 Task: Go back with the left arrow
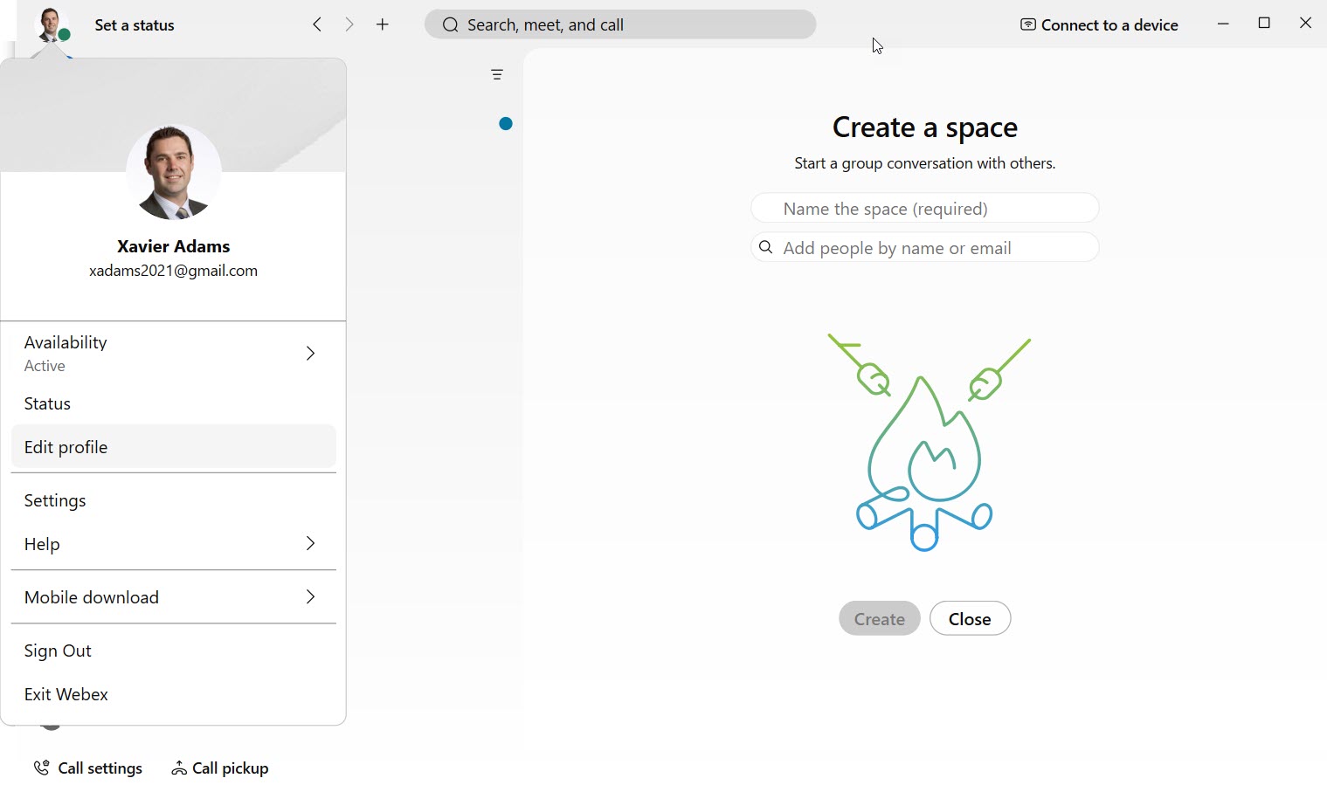[317, 24]
